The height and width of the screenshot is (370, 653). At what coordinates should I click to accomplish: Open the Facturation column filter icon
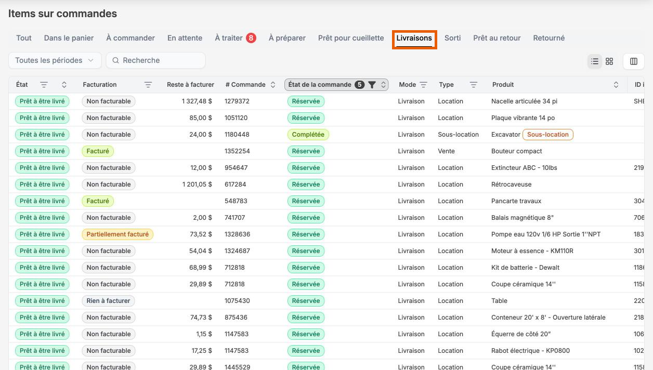pos(148,85)
